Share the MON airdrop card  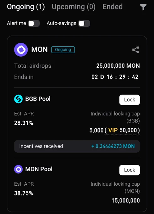click(x=136, y=50)
